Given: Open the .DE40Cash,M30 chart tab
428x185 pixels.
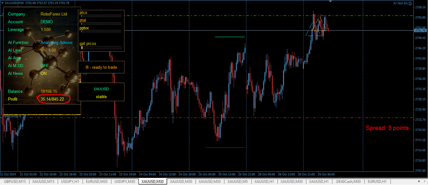Looking at the screenshot, I should tap(348, 181).
